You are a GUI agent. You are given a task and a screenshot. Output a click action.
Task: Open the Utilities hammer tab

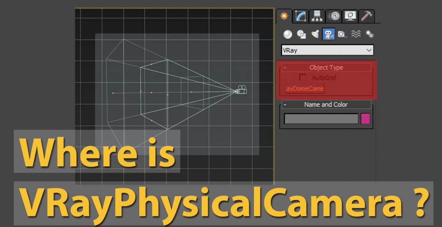366,16
